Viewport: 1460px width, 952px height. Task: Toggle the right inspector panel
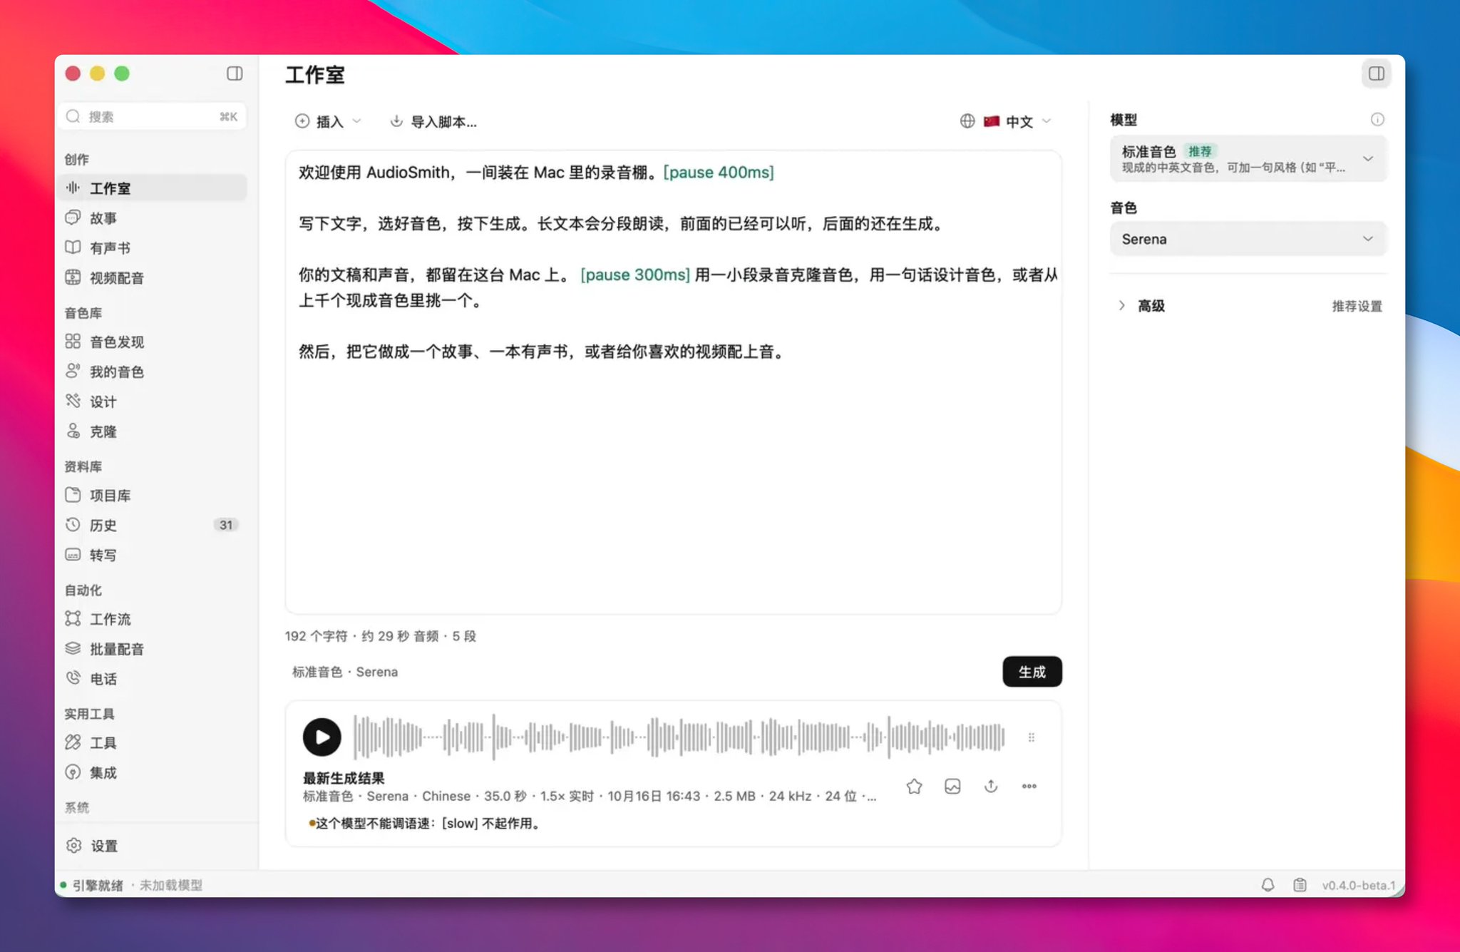[1376, 73]
